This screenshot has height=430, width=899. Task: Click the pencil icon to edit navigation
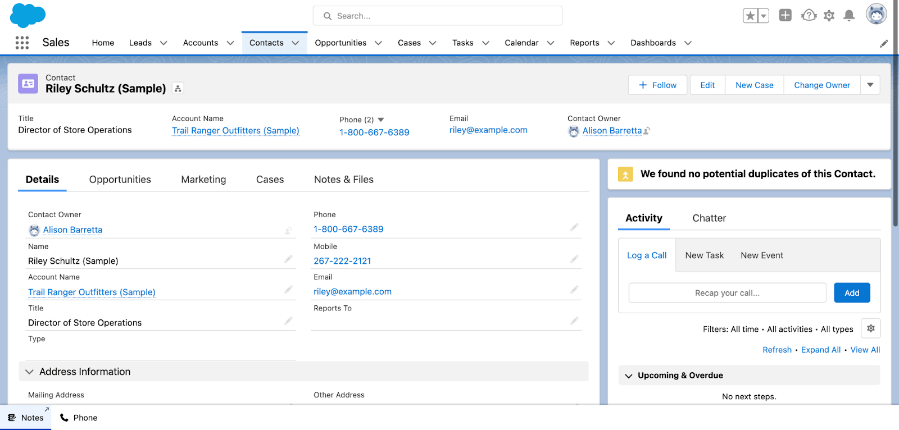click(x=884, y=43)
